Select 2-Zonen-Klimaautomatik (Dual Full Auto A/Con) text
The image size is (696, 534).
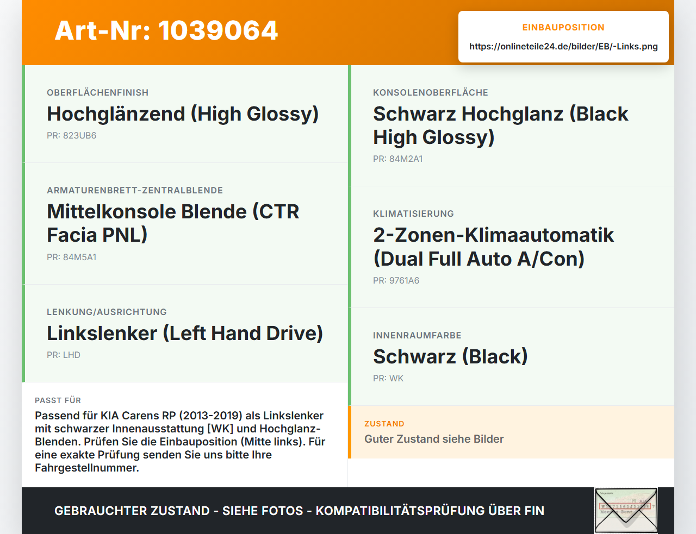(x=493, y=247)
